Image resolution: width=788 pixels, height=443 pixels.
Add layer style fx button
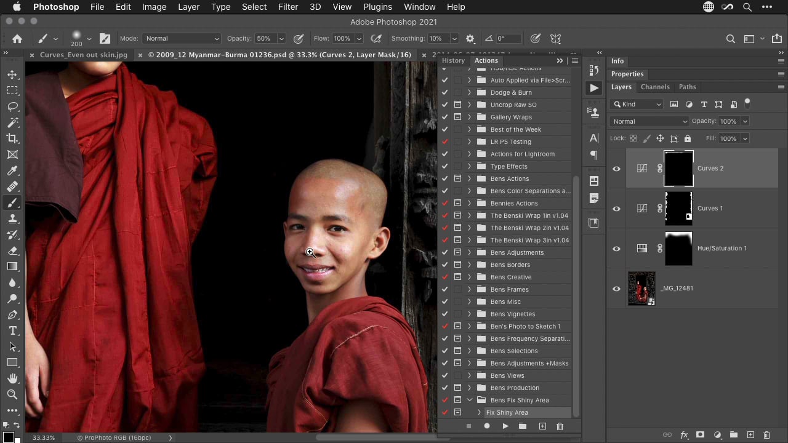(684, 435)
